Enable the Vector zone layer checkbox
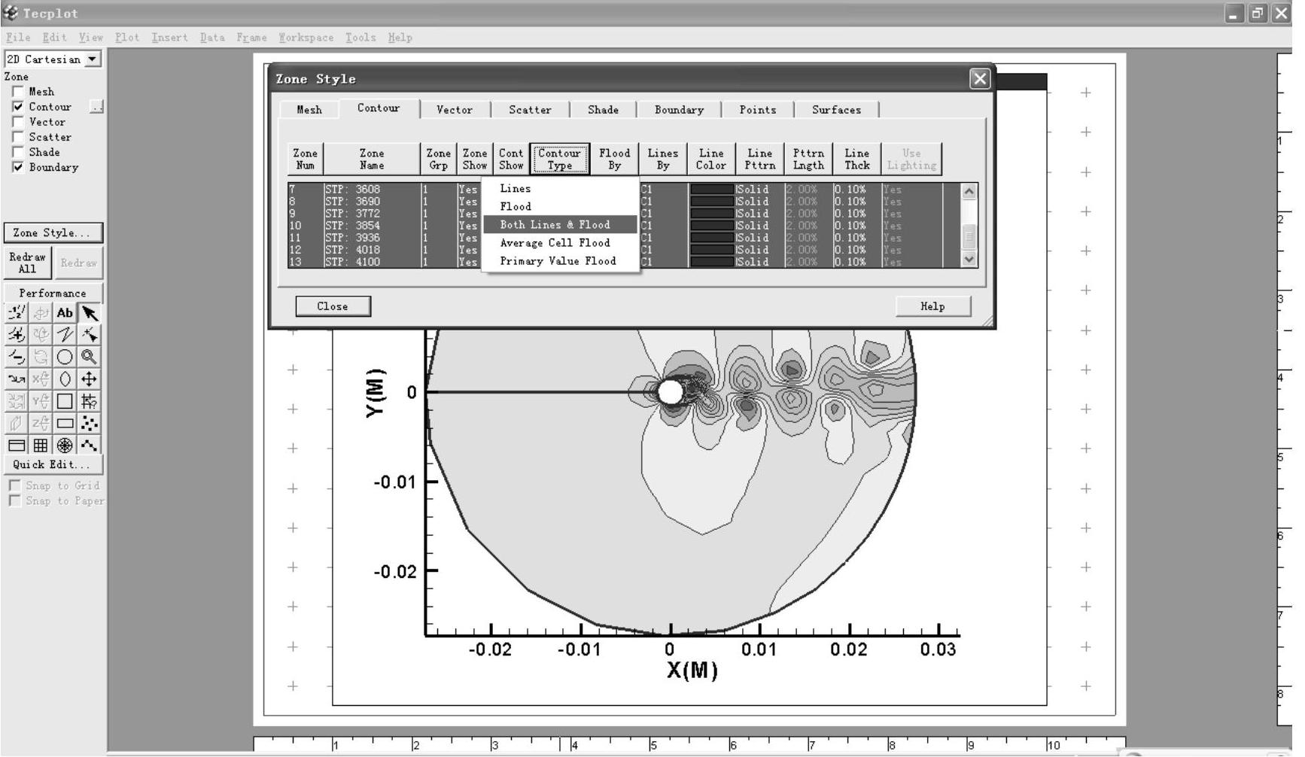 pyautogui.click(x=18, y=122)
